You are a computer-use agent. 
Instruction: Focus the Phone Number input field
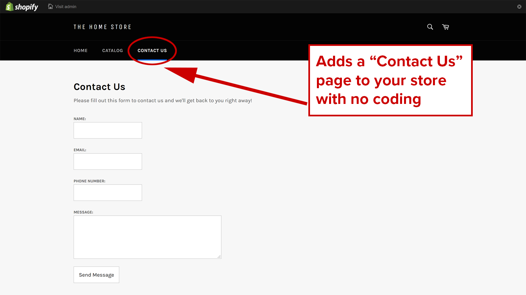(108, 193)
